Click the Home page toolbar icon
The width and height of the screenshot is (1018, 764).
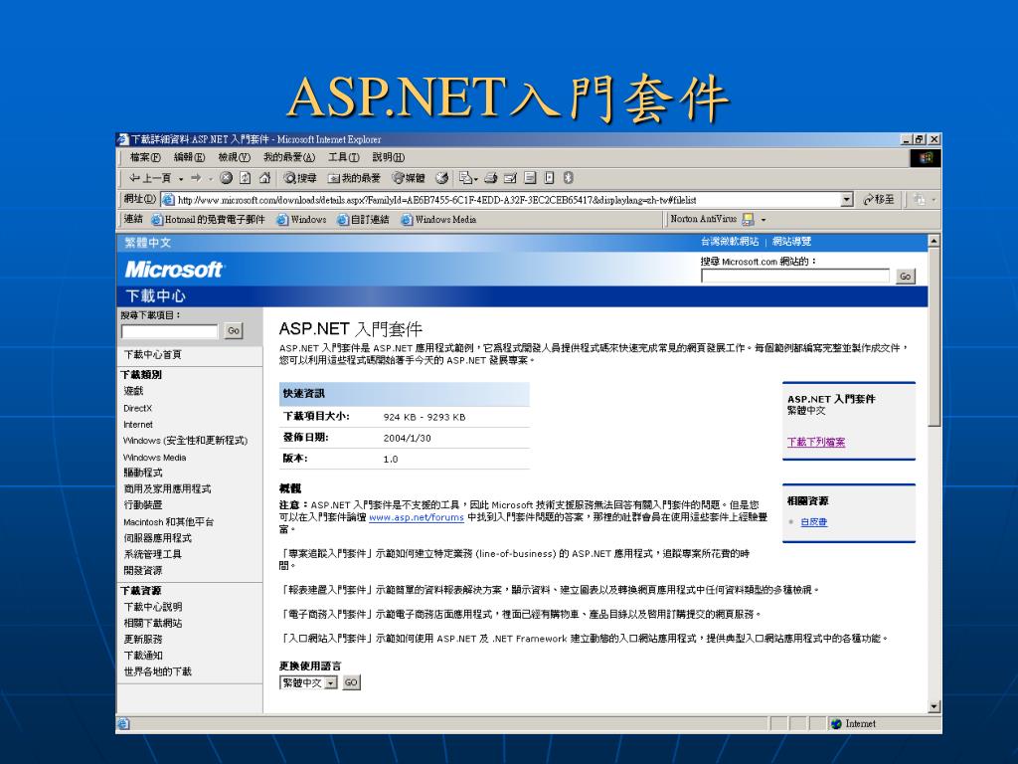coord(264,178)
